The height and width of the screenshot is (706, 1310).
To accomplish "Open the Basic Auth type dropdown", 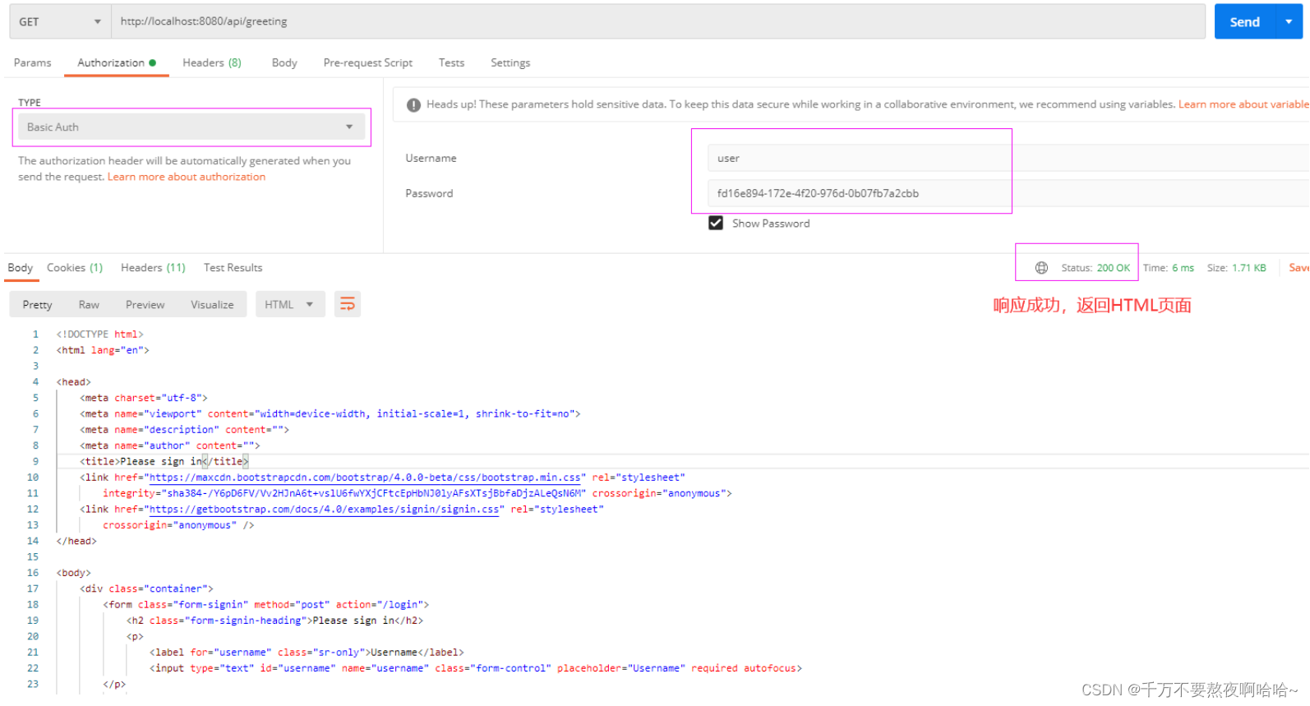I will (x=190, y=127).
